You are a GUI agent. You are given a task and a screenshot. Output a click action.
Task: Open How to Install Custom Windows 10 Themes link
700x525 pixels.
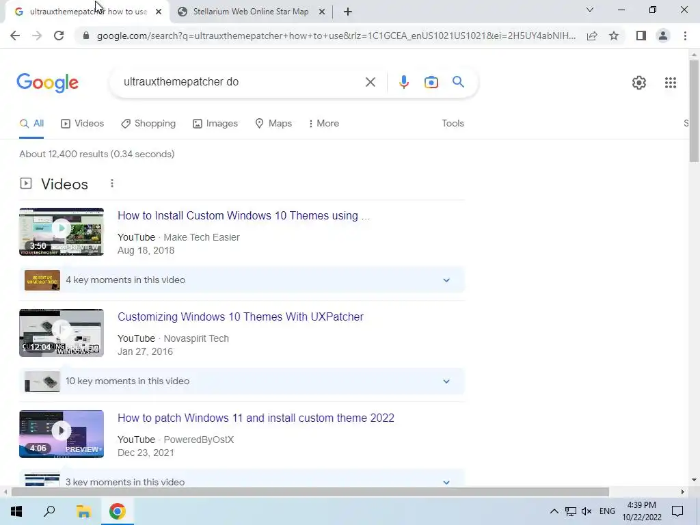[244, 215]
